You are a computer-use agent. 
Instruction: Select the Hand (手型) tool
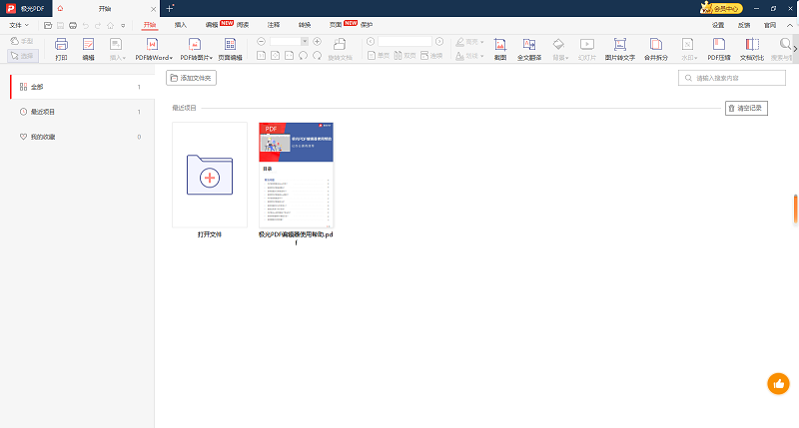point(22,41)
